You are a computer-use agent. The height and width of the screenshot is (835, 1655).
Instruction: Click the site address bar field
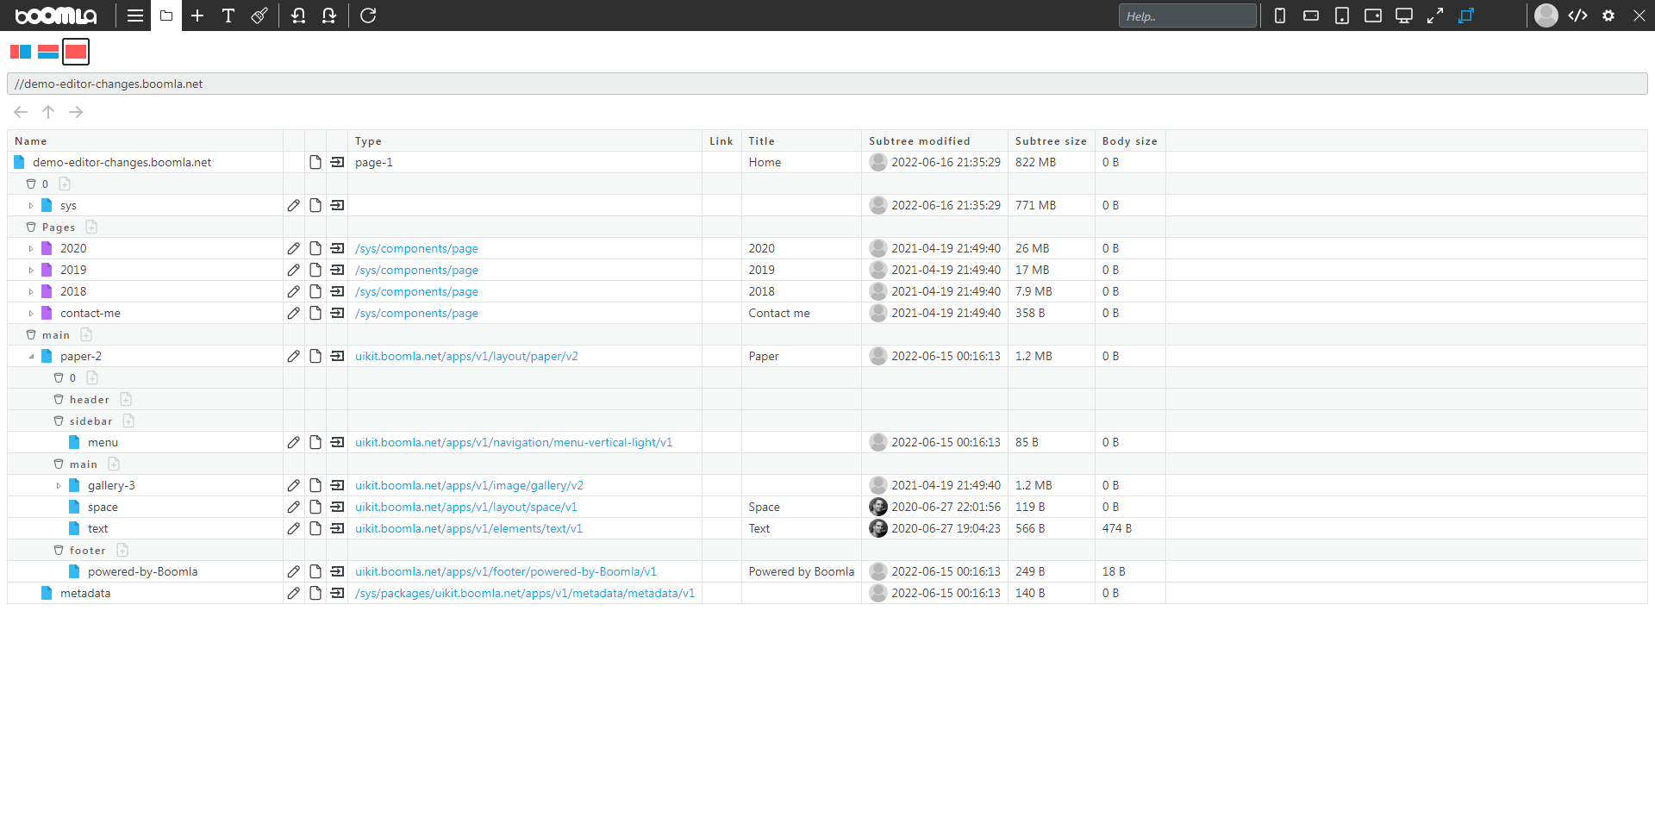tap(345, 84)
